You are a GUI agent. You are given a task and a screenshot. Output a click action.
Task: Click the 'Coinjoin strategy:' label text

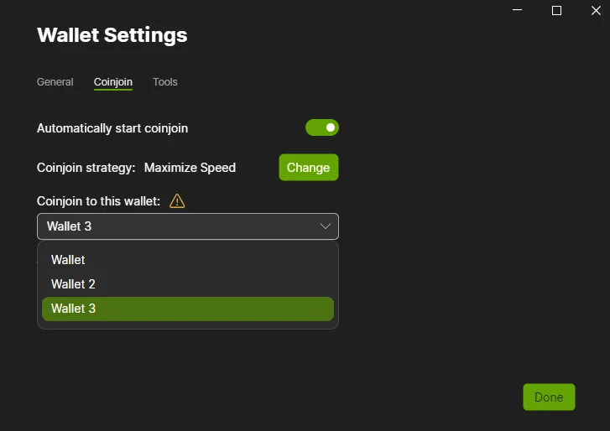[x=86, y=168]
